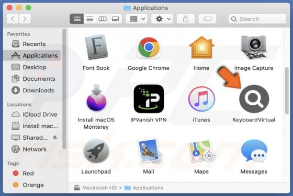This screenshot has width=293, height=196.
Task: Open the Google Chrome app icon
Action: click(149, 47)
